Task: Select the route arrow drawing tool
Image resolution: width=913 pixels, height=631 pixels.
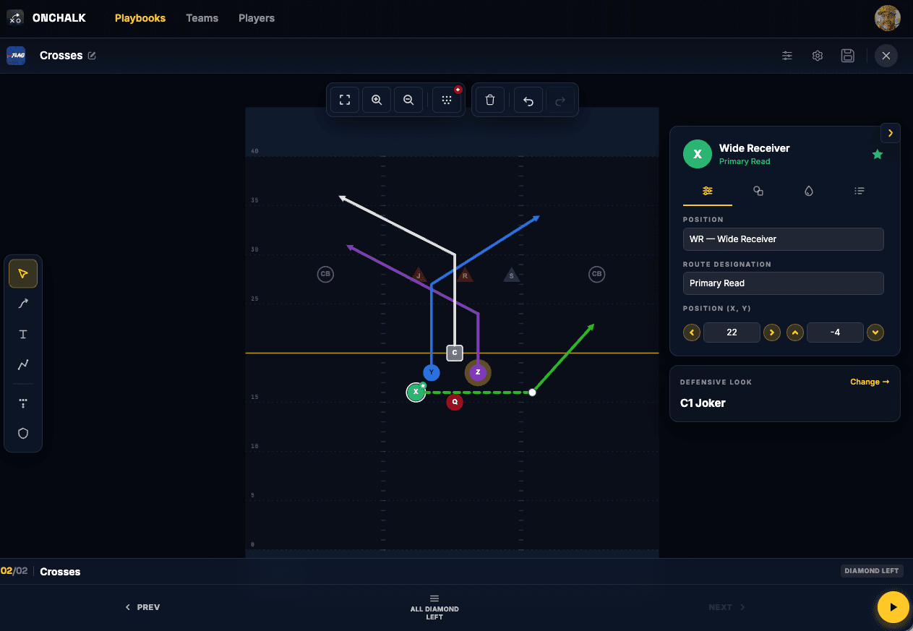Action: (x=23, y=304)
